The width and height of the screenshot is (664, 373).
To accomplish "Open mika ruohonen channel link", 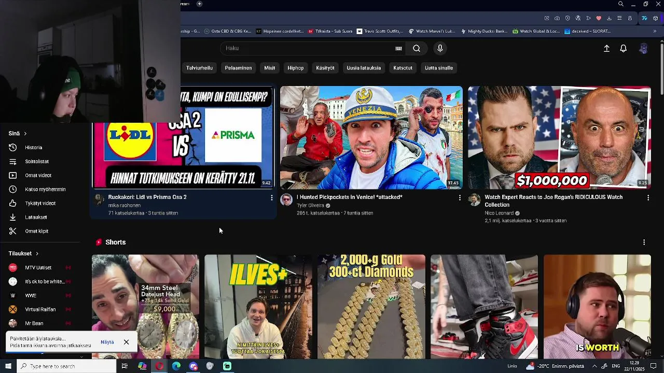I will pyautogui.click(x=125, y=206).
